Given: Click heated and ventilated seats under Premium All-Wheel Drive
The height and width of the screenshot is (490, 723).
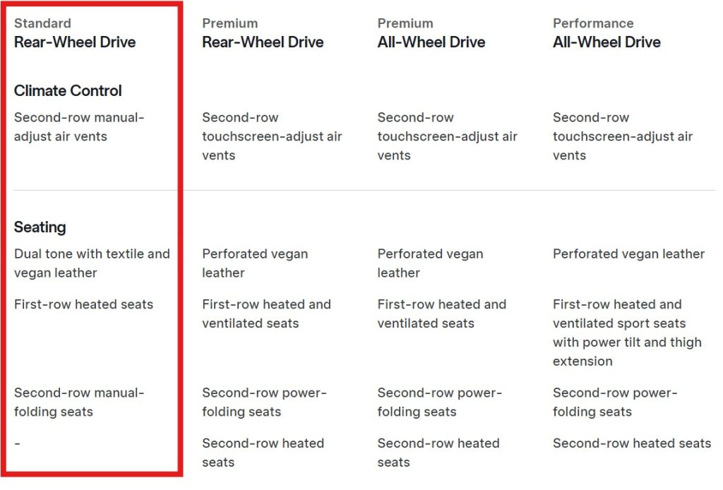Looking at the screenshot, I should pos(441,313).
